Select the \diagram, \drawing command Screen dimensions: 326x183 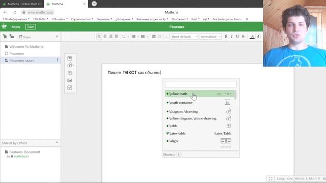point(200,111)
